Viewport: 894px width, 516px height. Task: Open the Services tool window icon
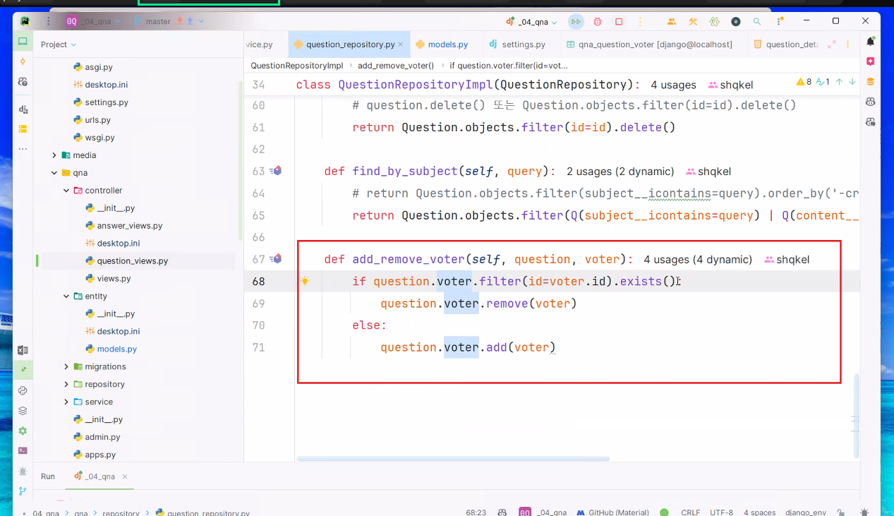point(23,431)
